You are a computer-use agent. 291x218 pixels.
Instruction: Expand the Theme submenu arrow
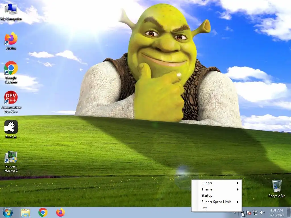point(238,189)
